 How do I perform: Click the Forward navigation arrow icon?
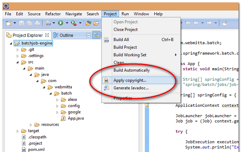[209, 23]
